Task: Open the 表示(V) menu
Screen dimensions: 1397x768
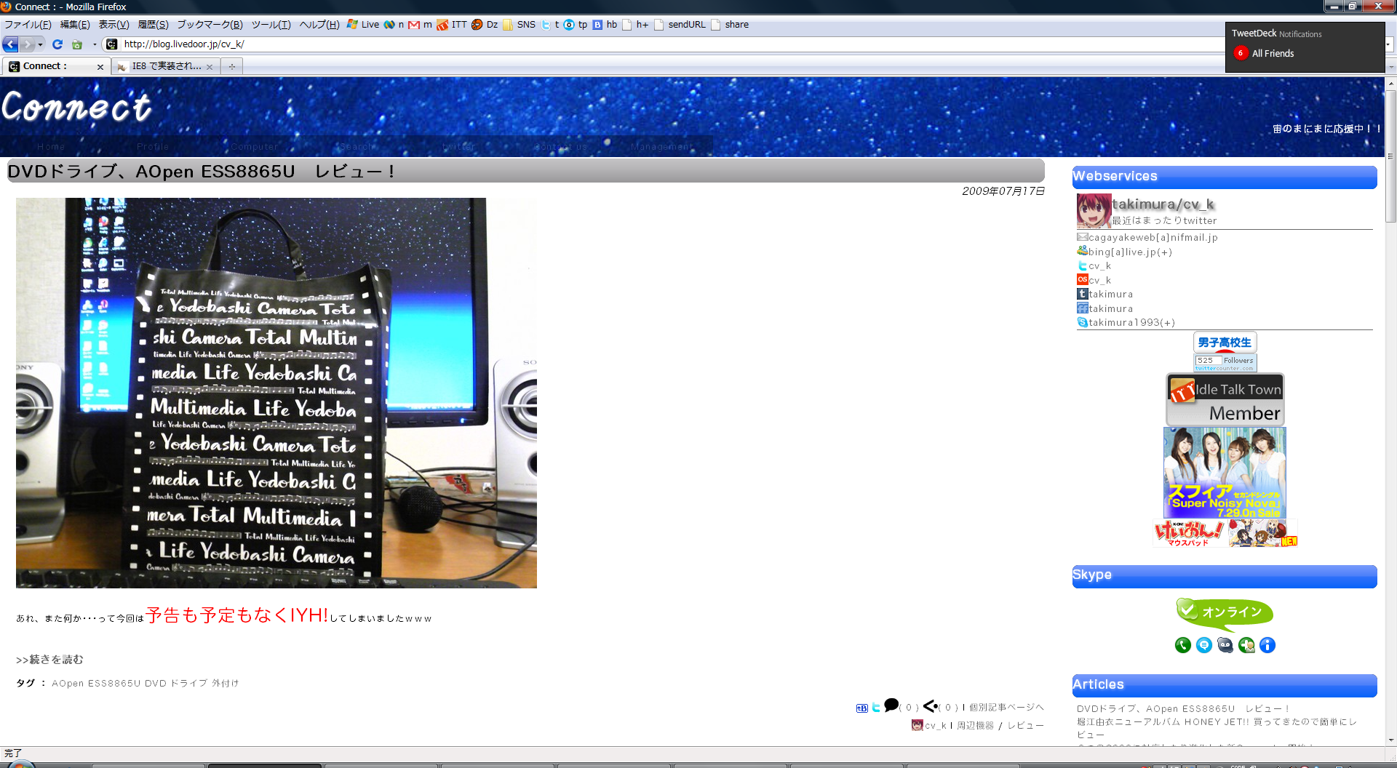Action: coord(114,24)
